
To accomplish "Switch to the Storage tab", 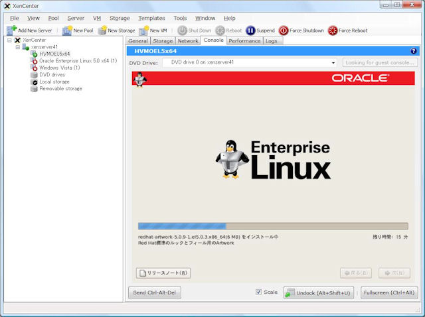I will tap(163, 41).
